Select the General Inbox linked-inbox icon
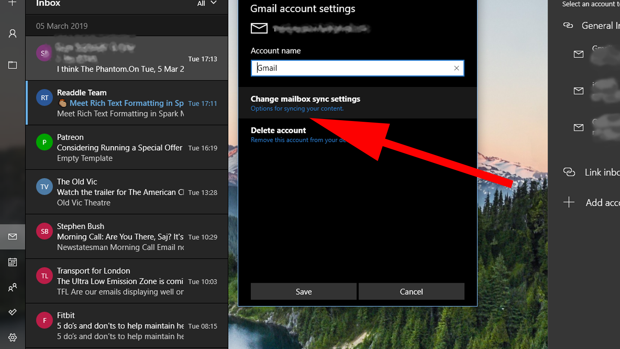Viewport: 620px width, 349px height. point(569,25)
